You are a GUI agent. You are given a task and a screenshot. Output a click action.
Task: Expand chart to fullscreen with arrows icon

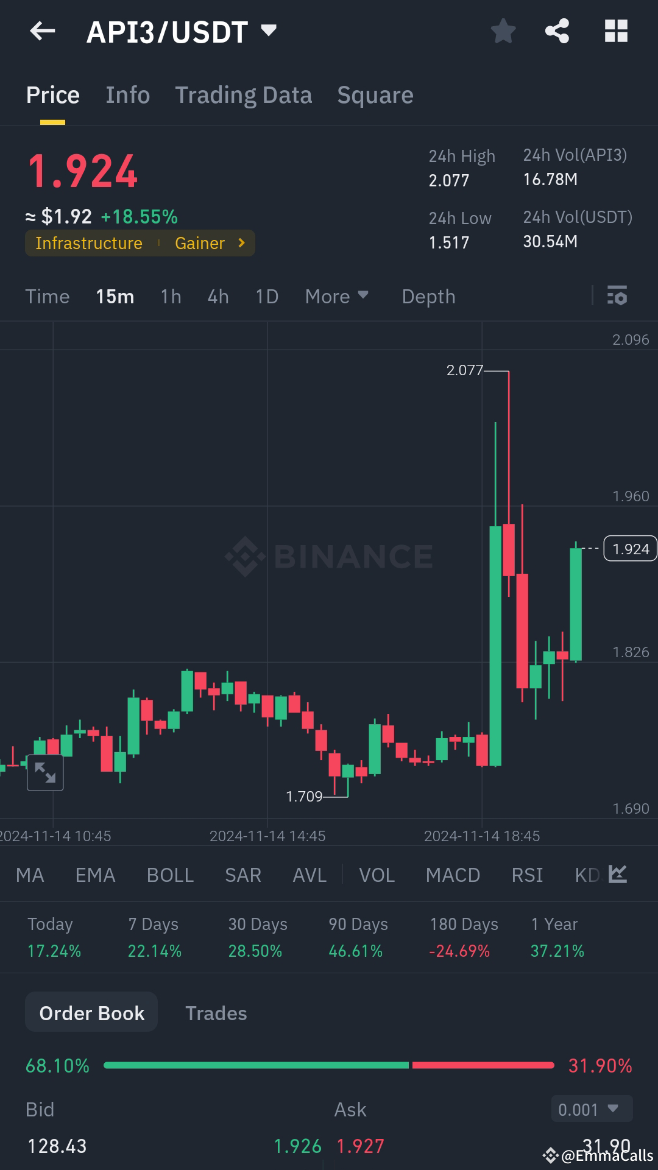coord(45,772)
